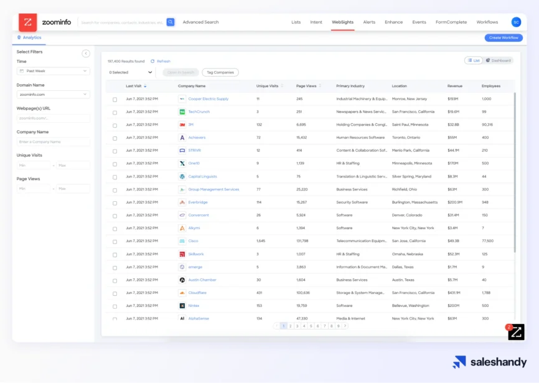
Task: Open the Intent menu
Action: tap(316, 22)
